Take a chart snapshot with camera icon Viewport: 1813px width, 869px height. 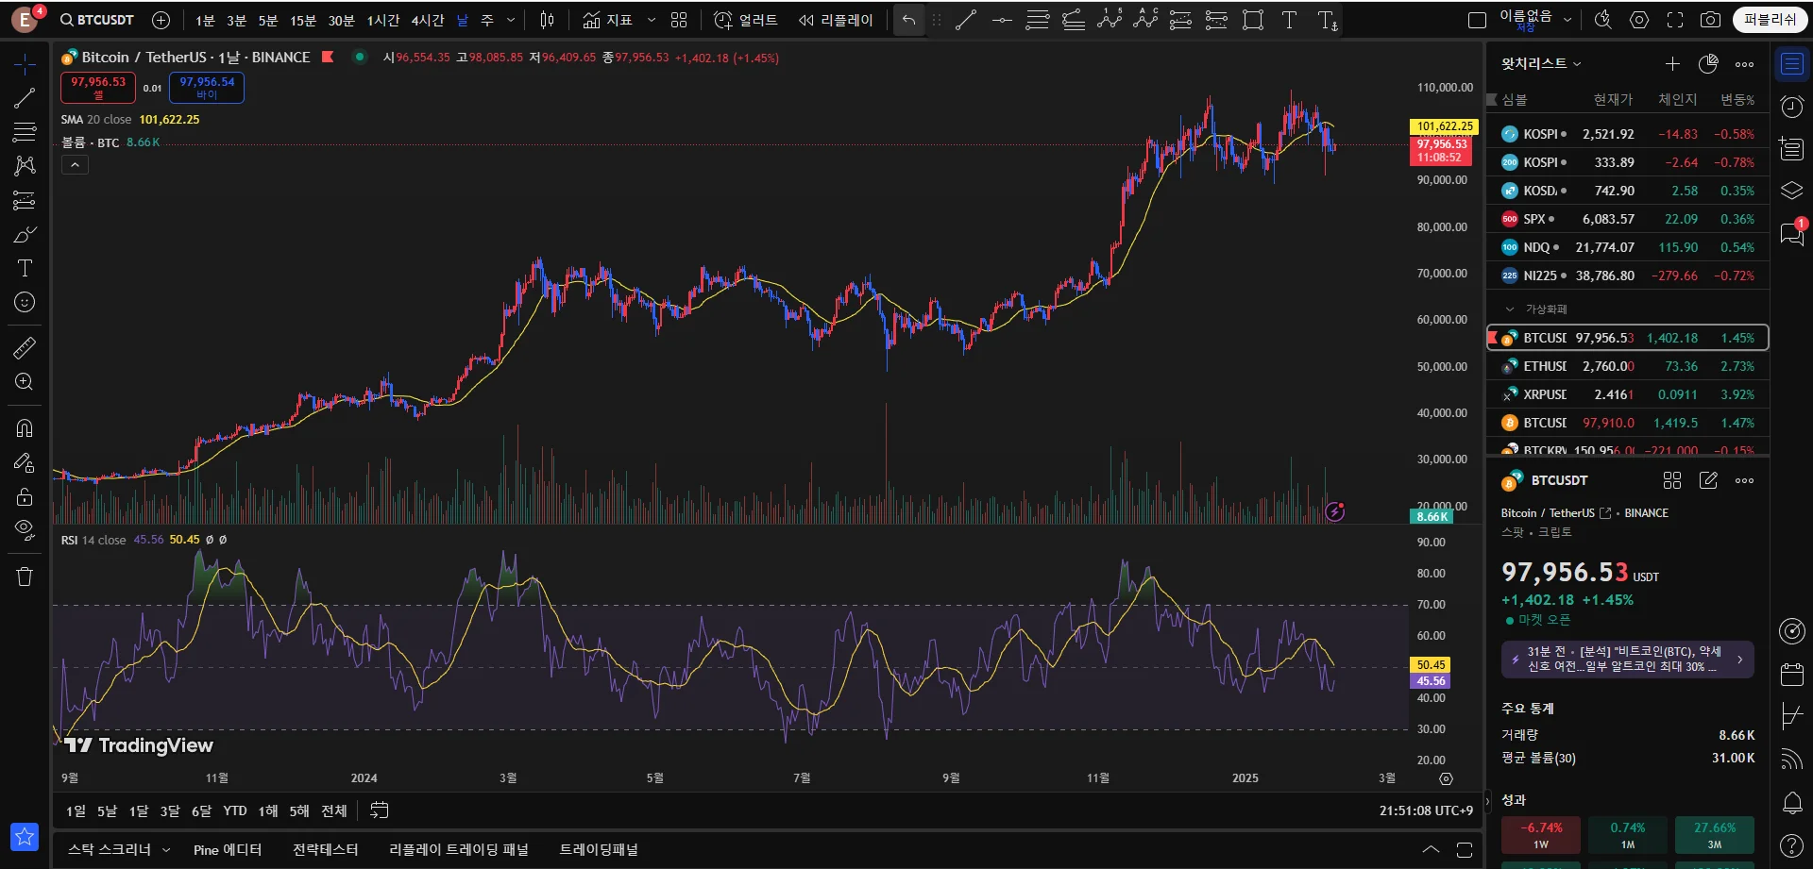coord(1710,20)
